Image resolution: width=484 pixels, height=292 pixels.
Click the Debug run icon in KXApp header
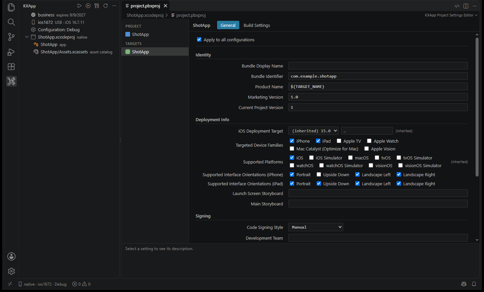88,6
